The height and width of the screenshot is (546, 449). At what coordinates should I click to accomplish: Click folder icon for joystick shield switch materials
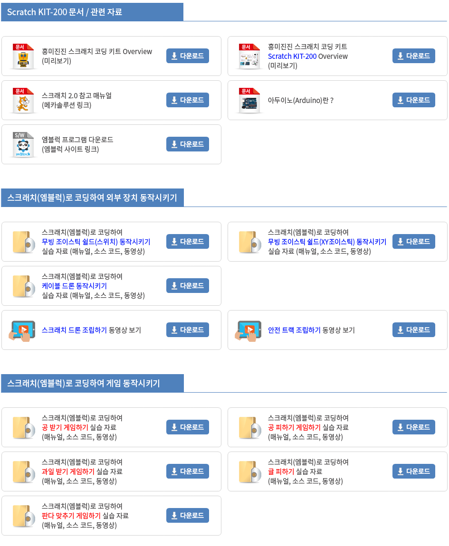pos(24,242)
